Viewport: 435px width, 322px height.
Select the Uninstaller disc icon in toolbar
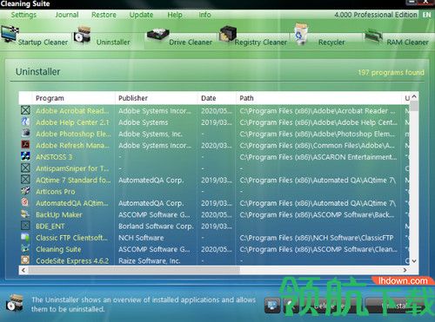click(82, 35)
